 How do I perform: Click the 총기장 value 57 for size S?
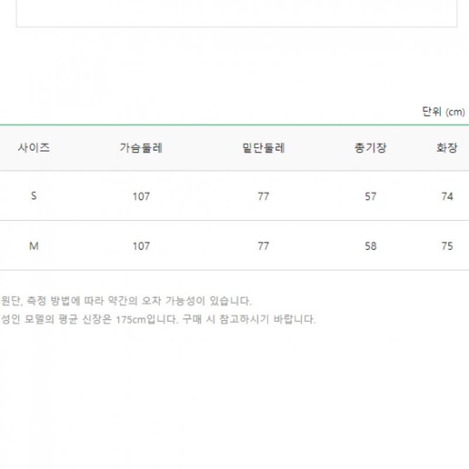[x=371, y=196]
